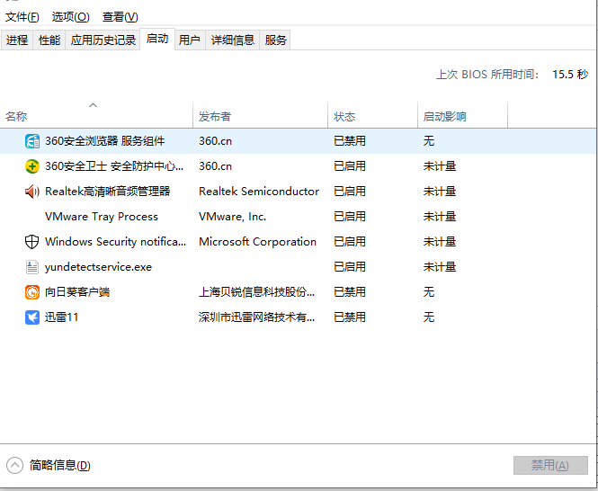Click the Realtek speaker icon
This screenshot has width=598, height=491.
(32, 192)
